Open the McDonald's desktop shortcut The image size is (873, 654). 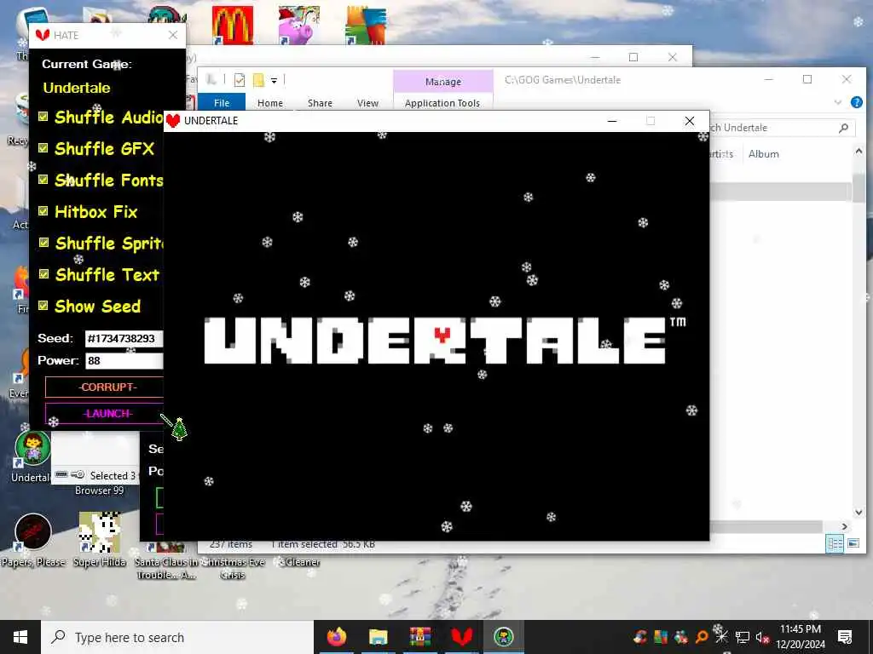233,25
